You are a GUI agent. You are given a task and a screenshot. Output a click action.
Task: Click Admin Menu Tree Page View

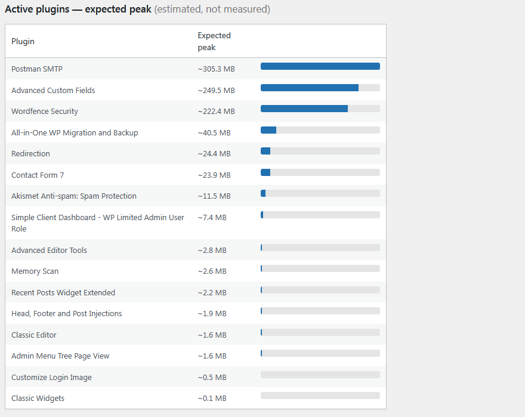pyautogui.click(x=60, y=356)
